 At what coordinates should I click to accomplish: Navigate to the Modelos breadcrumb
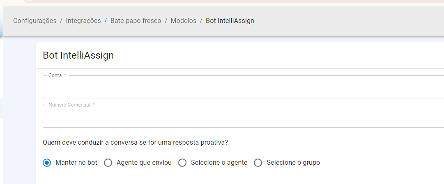(184, 20)
